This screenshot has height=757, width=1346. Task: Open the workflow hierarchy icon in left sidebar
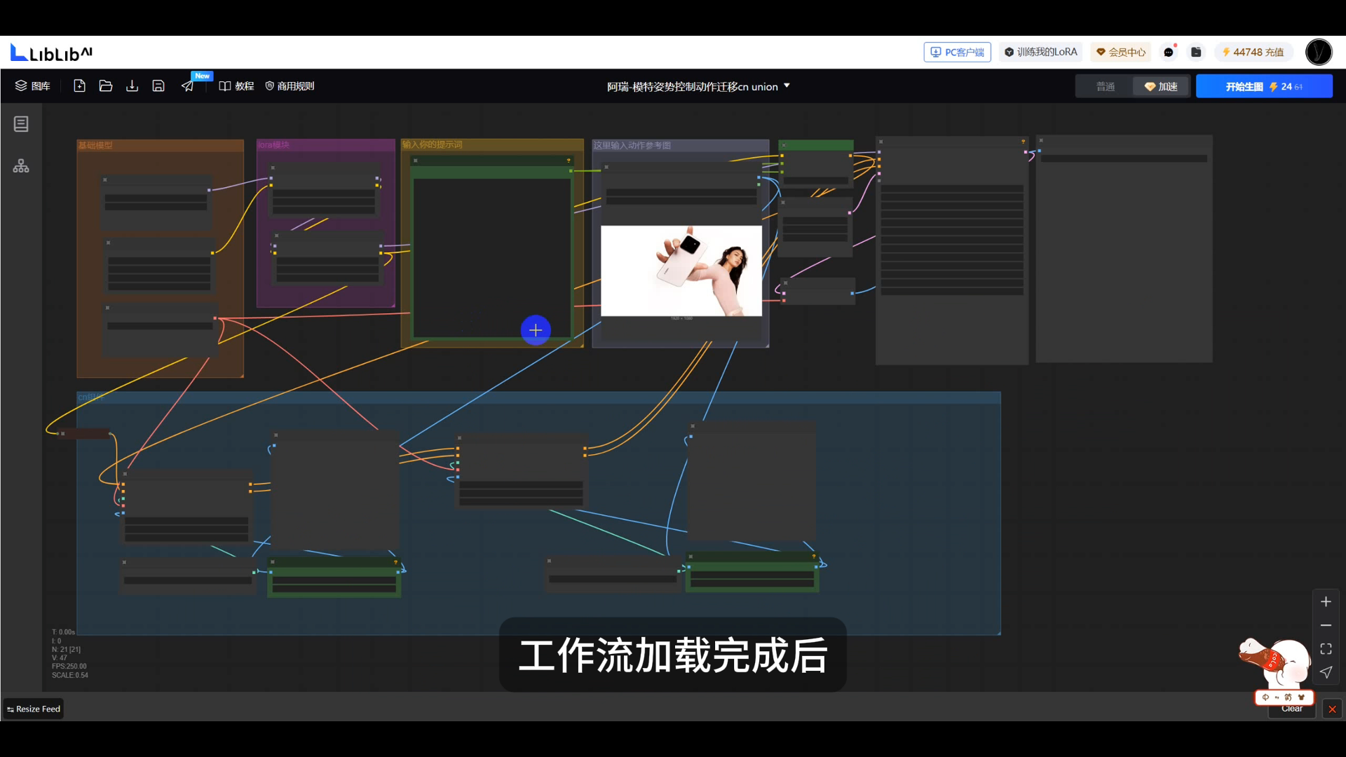[21, 166]
